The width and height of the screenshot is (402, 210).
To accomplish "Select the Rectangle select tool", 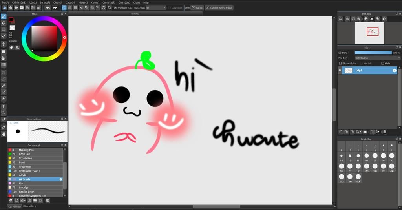I will click(4, 73).
